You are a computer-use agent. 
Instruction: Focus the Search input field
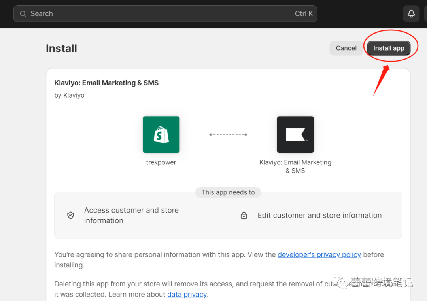click(165, 13)
